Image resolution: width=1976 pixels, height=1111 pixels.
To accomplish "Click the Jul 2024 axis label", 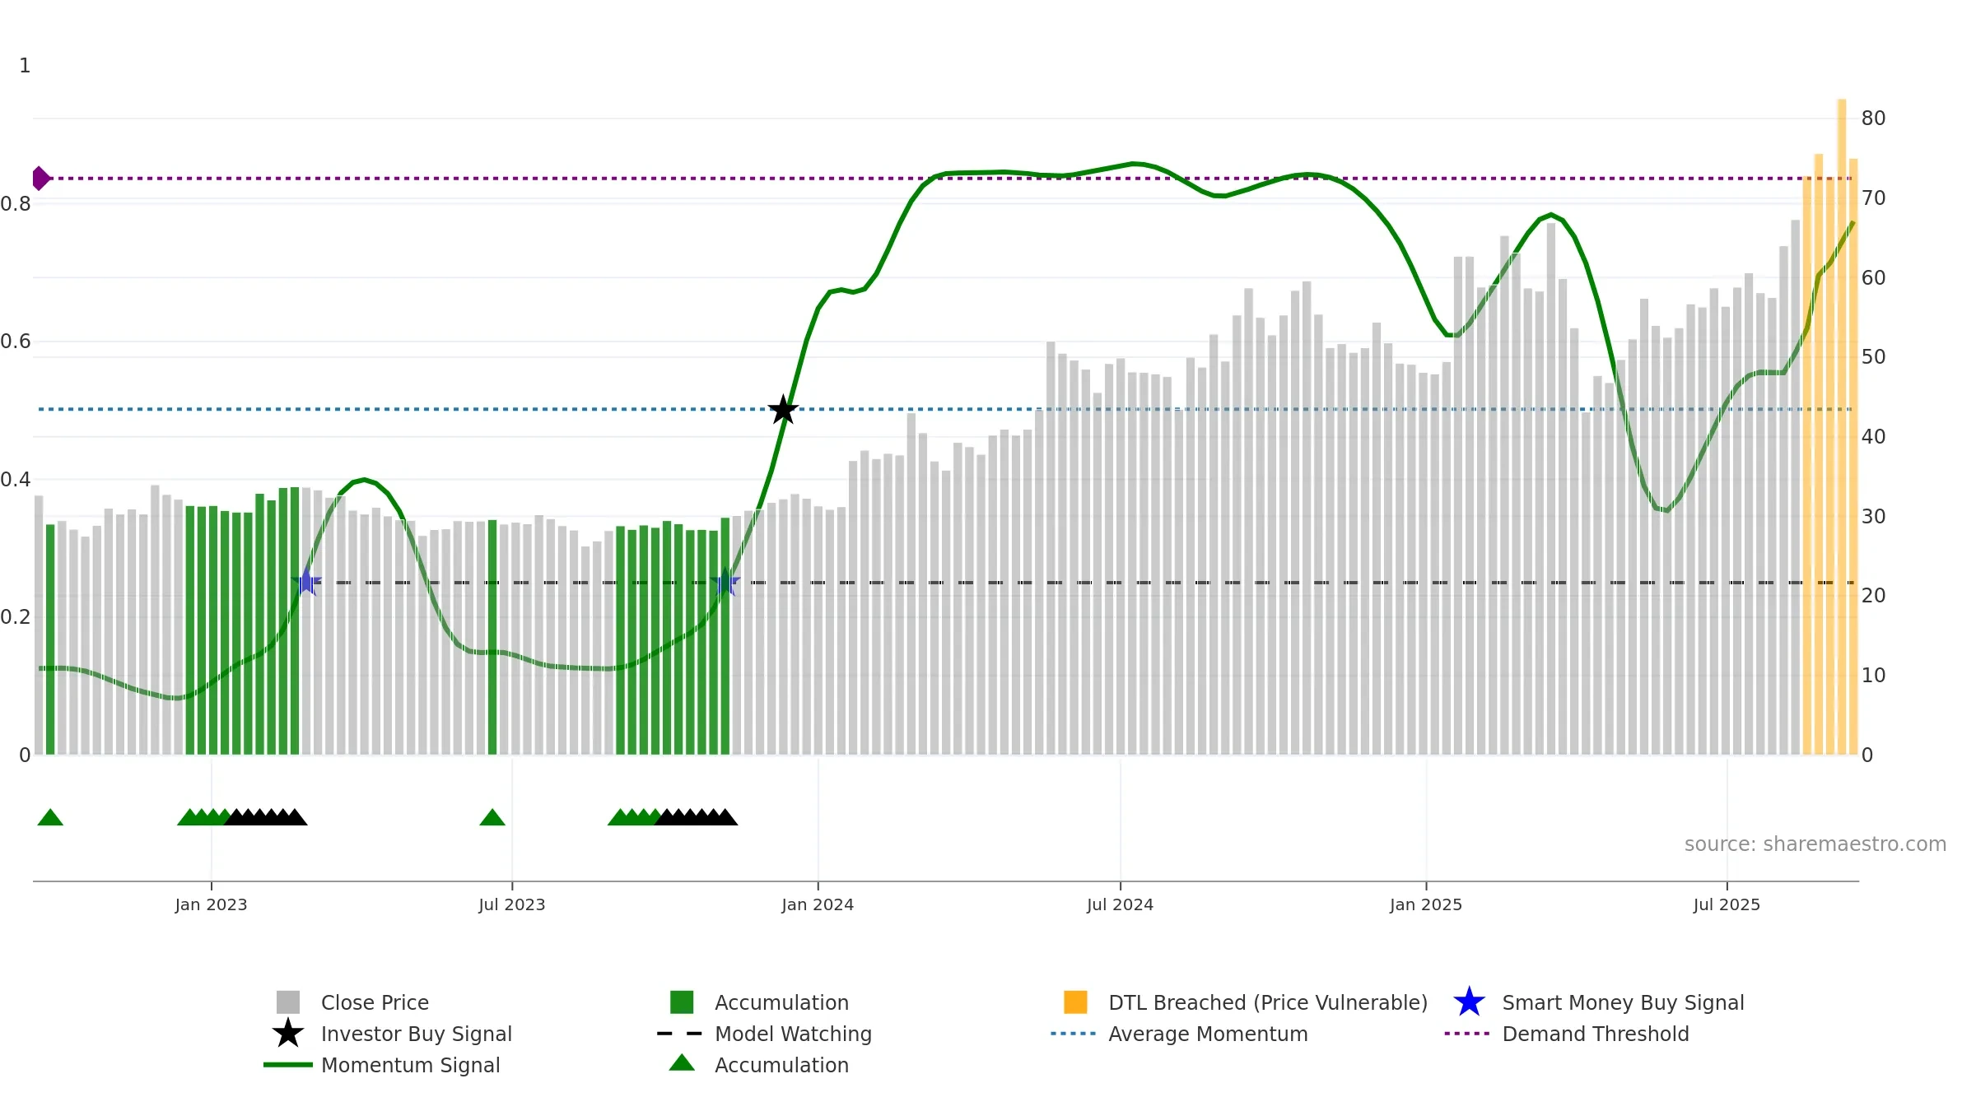I will pyautogui.click(x=1120, y=905).
